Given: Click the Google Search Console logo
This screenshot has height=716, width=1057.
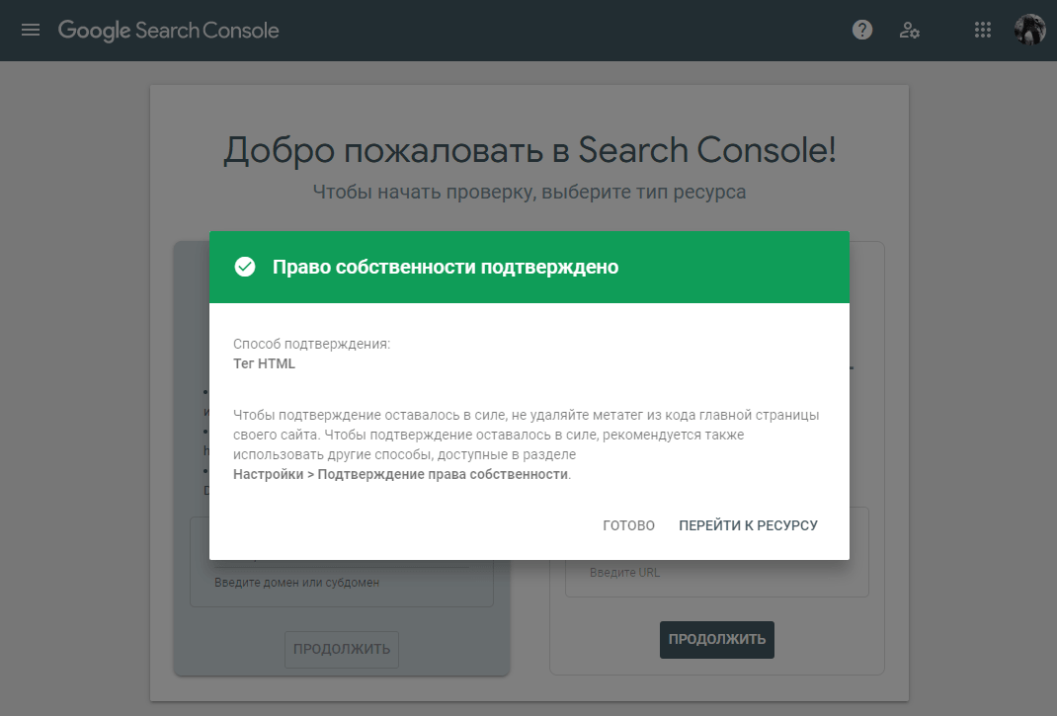Looking at the screenshot, I should pyautogui.click(x=169, y=31).
